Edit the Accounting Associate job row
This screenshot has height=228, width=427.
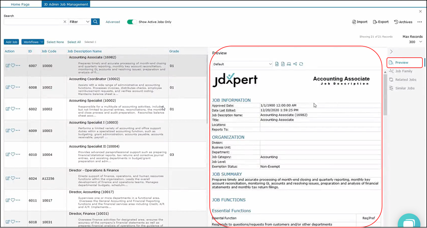8,65
